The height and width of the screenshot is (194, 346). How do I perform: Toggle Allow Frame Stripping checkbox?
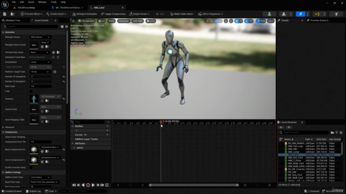[31, 137]
